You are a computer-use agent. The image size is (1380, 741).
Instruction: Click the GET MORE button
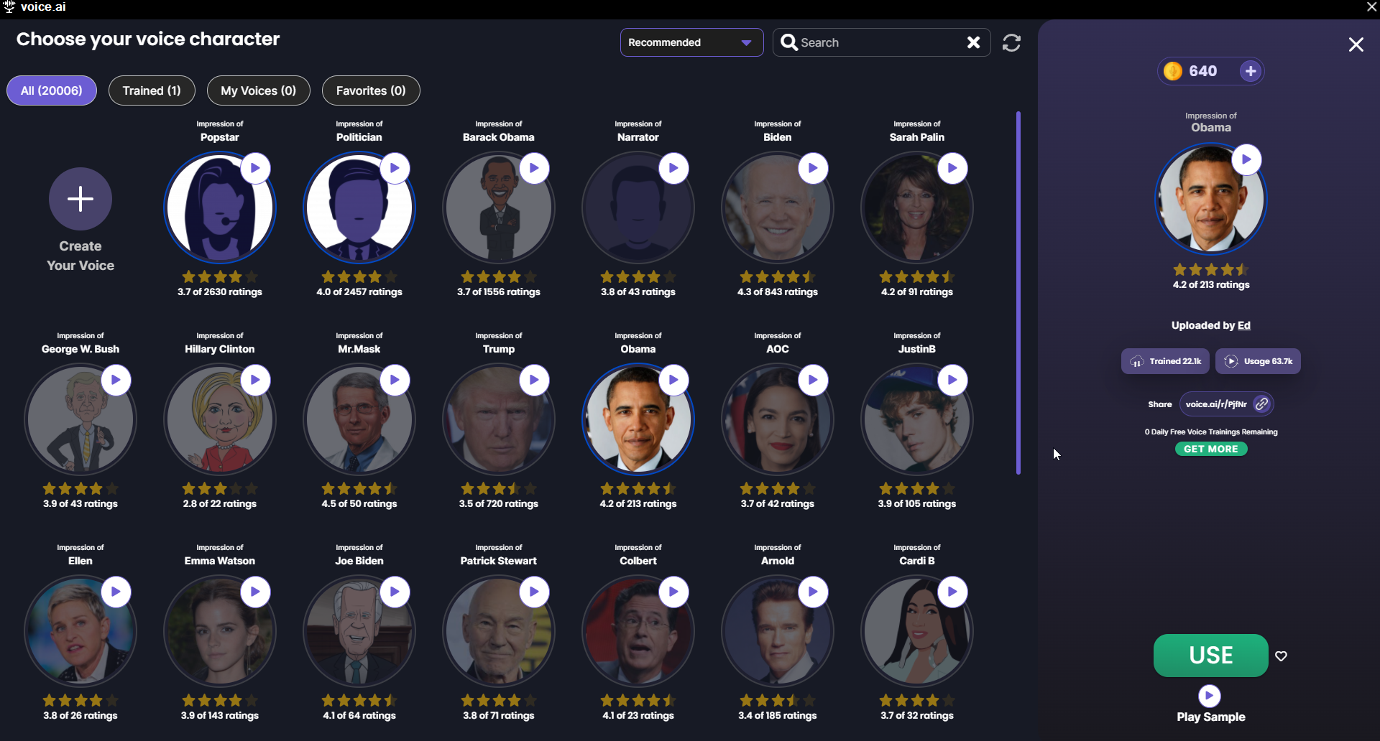tap(1211, 449)
